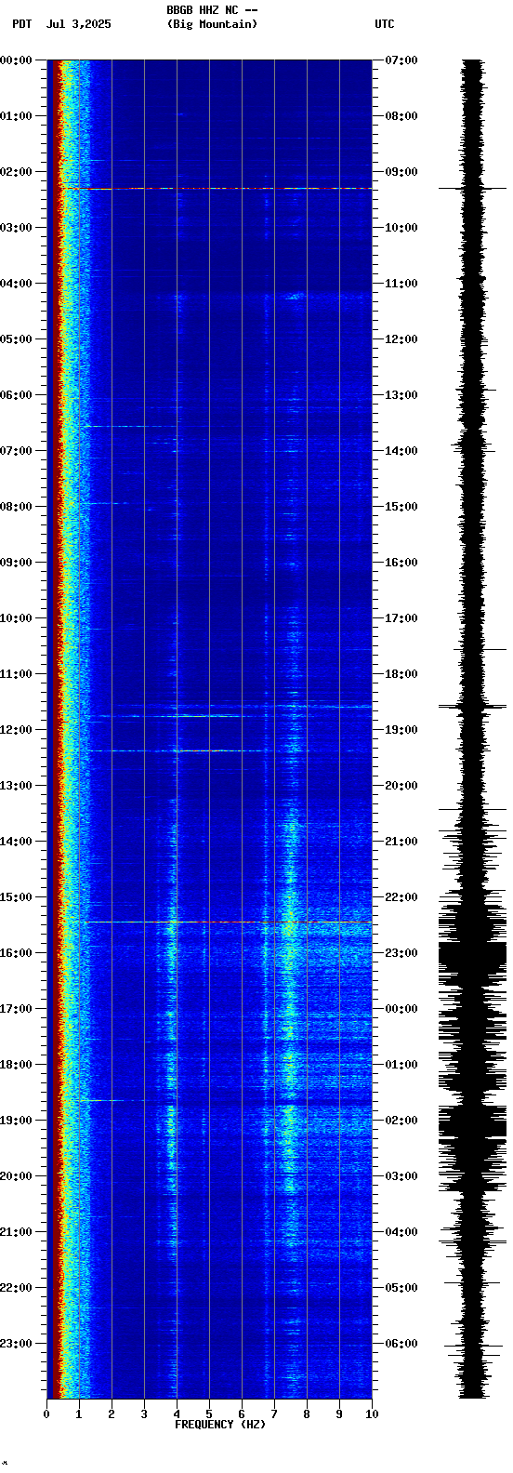Click the UTC time label '14:00'
This screenshot has height=1473, width=513.
(401, 451)
